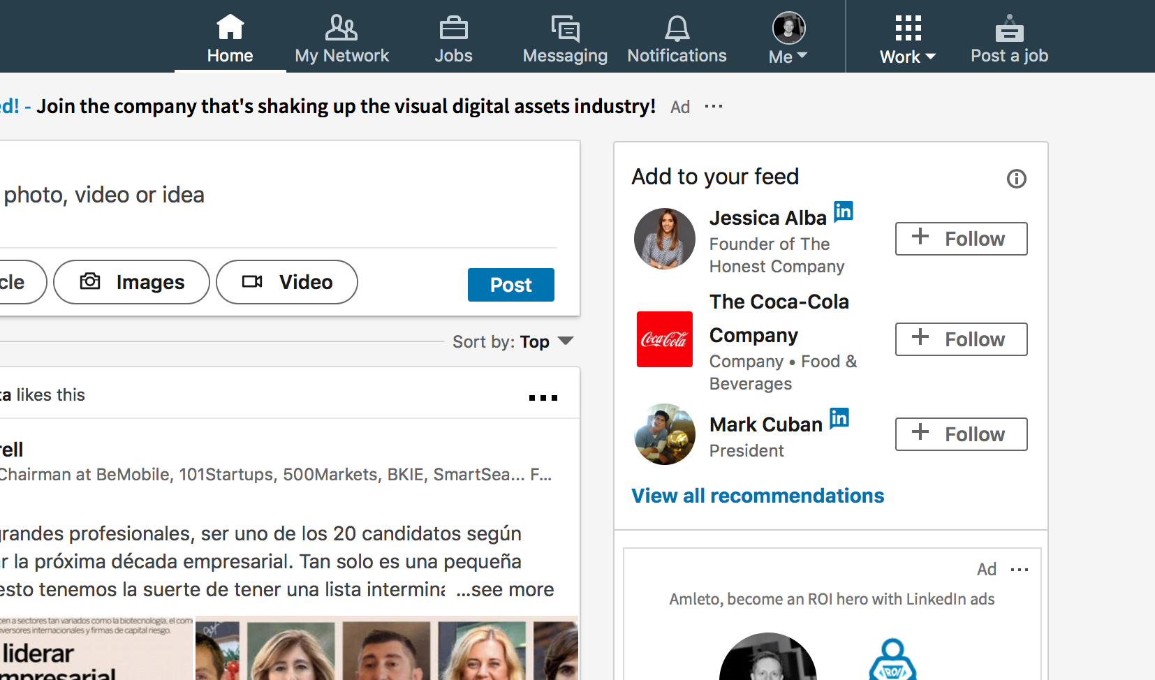Click the Jobs tab label
Image resolution: width=1155 pixels, height=680 pixels.
[x=454, y=56]
